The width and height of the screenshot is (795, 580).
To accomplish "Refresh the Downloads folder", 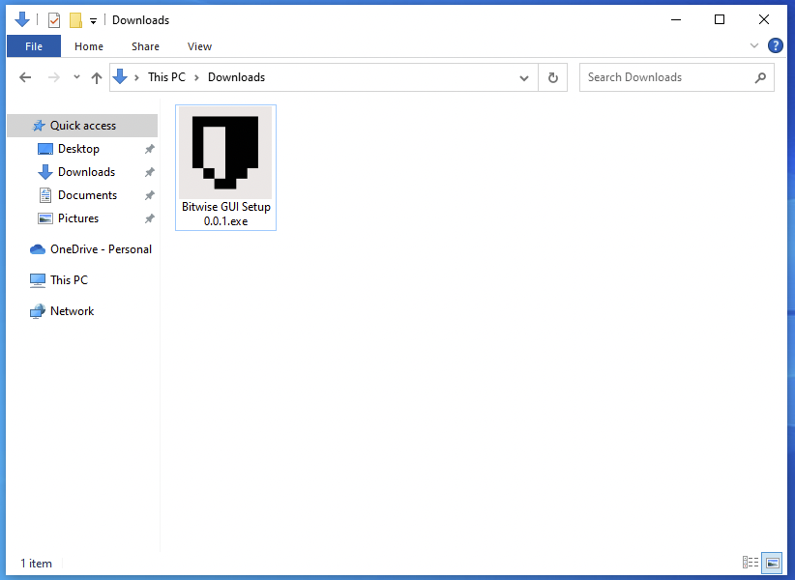I will tap(553, 77).
